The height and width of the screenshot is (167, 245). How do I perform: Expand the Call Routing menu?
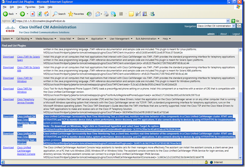[24, 38]
